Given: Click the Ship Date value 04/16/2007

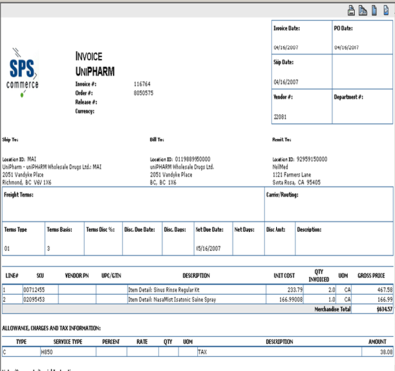Looking at the screenshot, I should pyautogui.click(x=285, y=82).
